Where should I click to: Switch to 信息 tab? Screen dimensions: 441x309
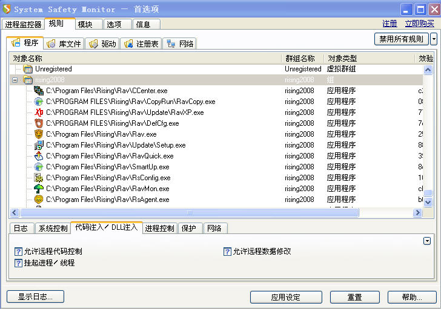[x=147, y=24]
